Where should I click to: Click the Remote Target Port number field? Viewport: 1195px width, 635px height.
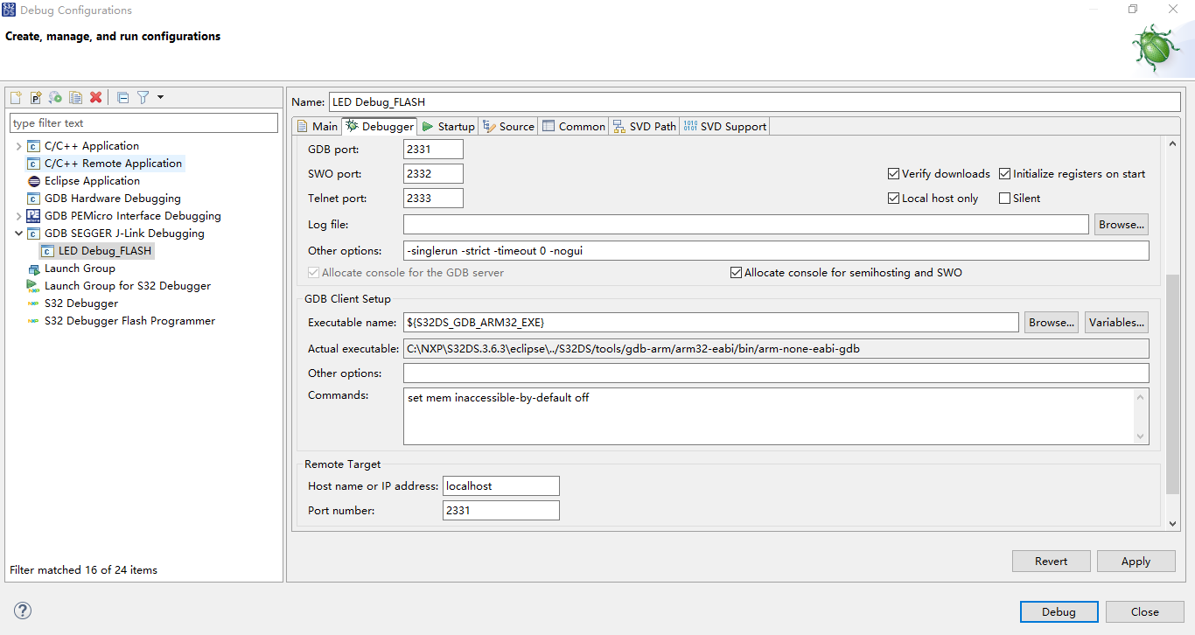pos(501,510)
